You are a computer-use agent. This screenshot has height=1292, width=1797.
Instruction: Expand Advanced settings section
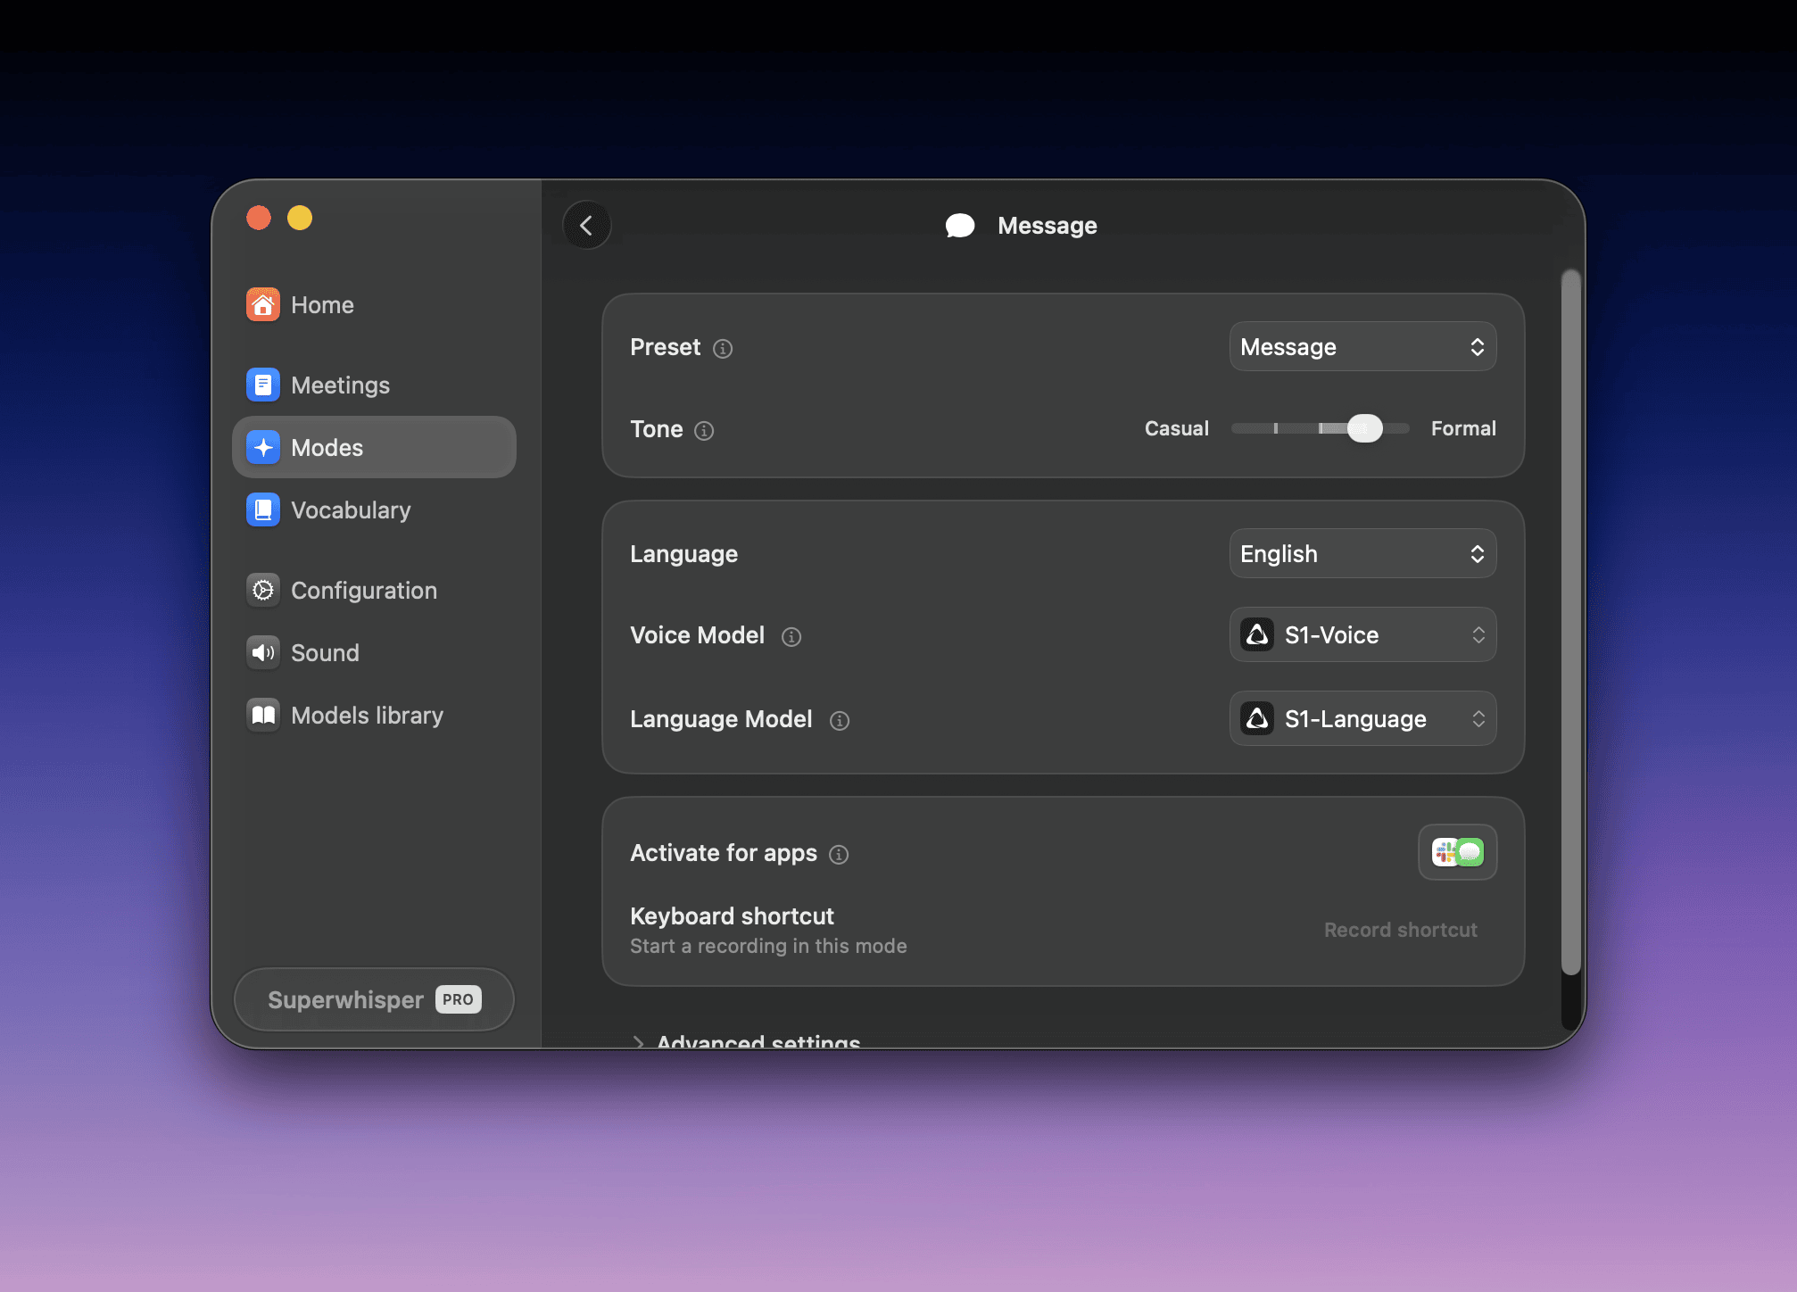[x=746, y=1040]
